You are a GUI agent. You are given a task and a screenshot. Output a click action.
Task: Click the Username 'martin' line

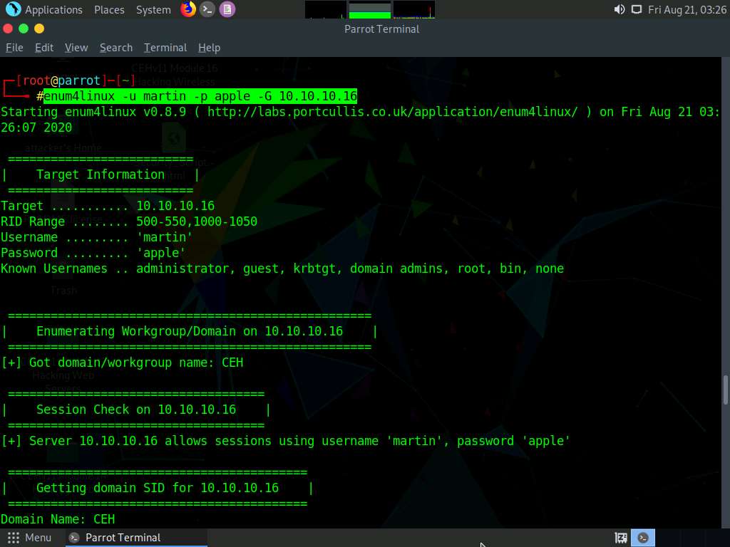[x=97, y=237]
